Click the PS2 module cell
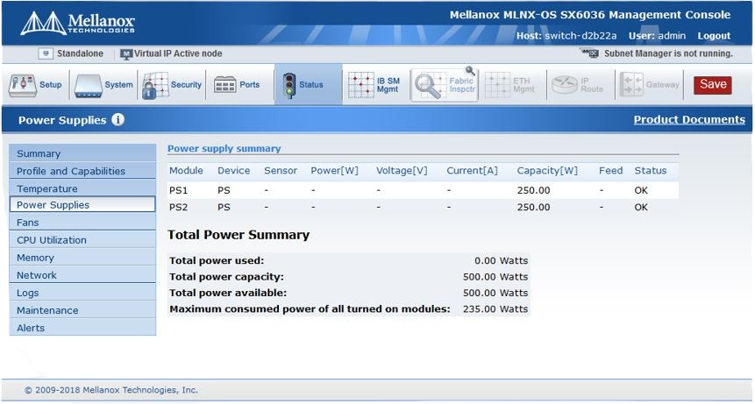755x404 pixels. coord(178,208)
